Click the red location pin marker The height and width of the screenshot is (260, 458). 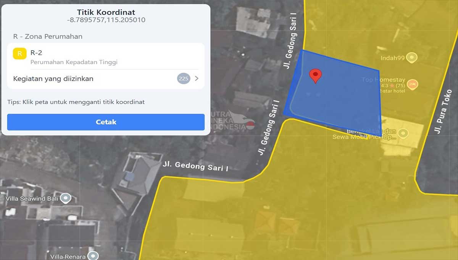coord(315,76)
